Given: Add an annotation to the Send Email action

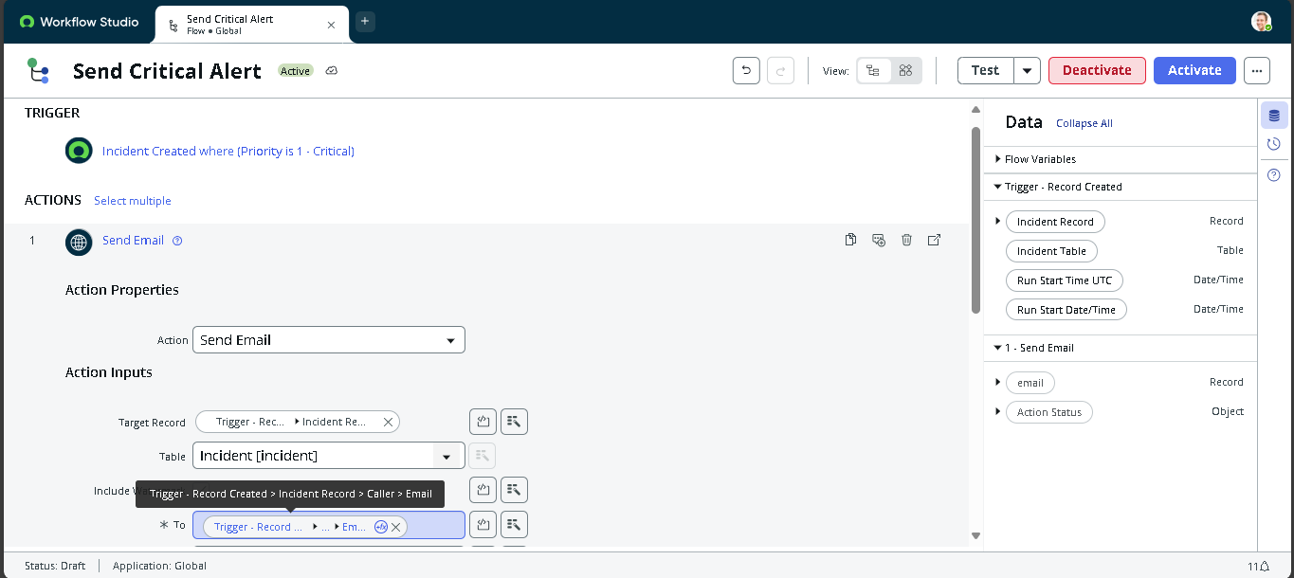Looking at the screenshot, I should pos(878,240).
